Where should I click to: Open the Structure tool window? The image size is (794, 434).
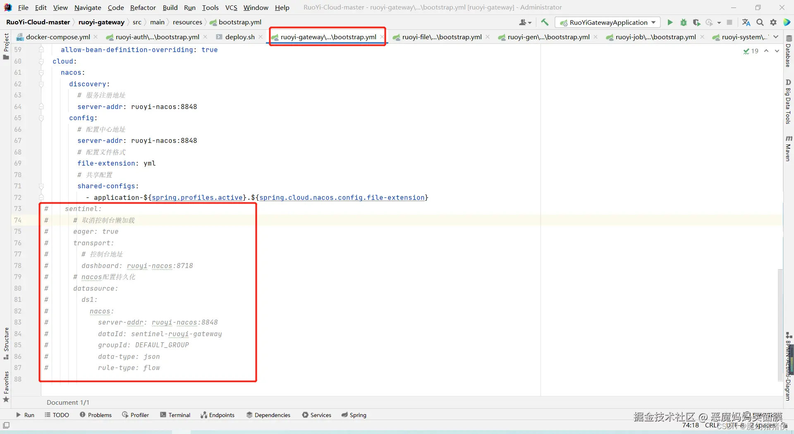pos(6,343)
